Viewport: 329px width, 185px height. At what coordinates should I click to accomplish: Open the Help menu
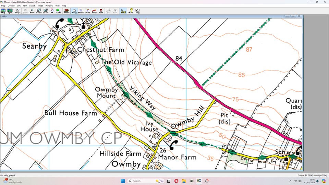coord(64,6)
